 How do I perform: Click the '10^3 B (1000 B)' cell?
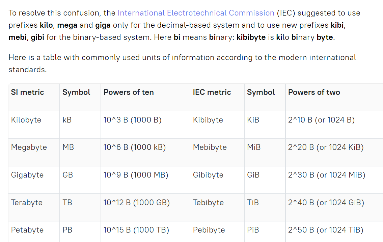[132, 120]
